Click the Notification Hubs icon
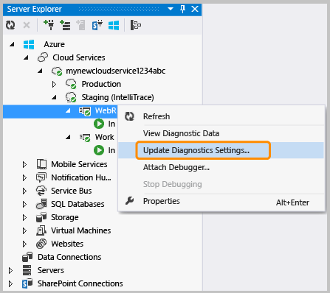 point(41,177)
